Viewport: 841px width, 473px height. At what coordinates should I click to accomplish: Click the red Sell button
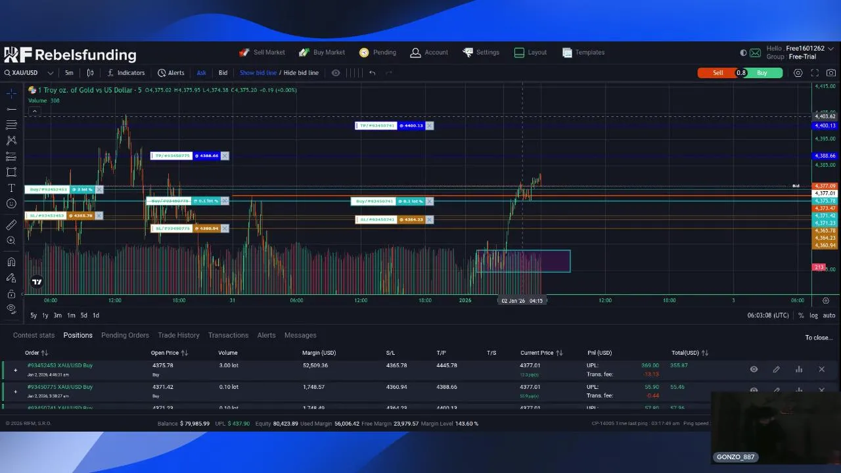click(718, 73)
